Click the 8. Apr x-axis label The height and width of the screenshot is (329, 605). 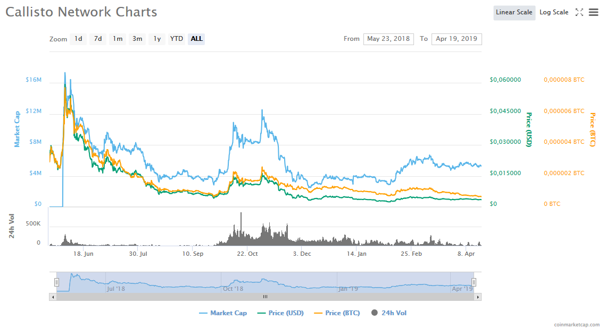click(466, 254)
